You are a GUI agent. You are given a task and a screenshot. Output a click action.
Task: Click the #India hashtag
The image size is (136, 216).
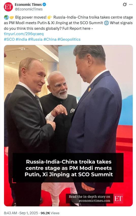[21, 39]
